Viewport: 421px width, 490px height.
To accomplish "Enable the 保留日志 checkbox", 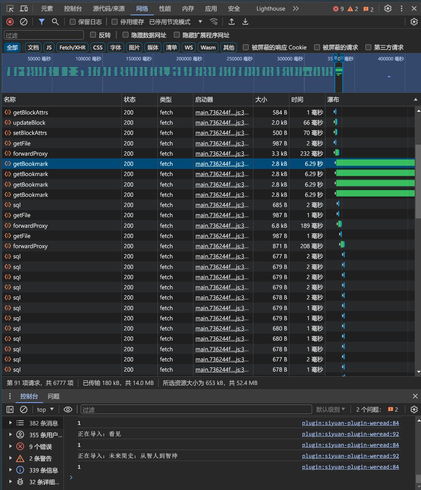I will 73,22.
